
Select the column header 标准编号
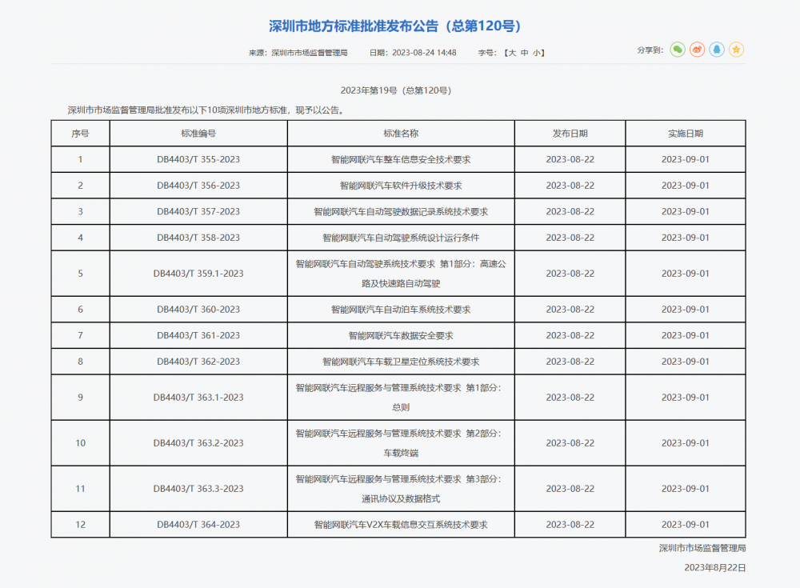[x=198, y=134]
